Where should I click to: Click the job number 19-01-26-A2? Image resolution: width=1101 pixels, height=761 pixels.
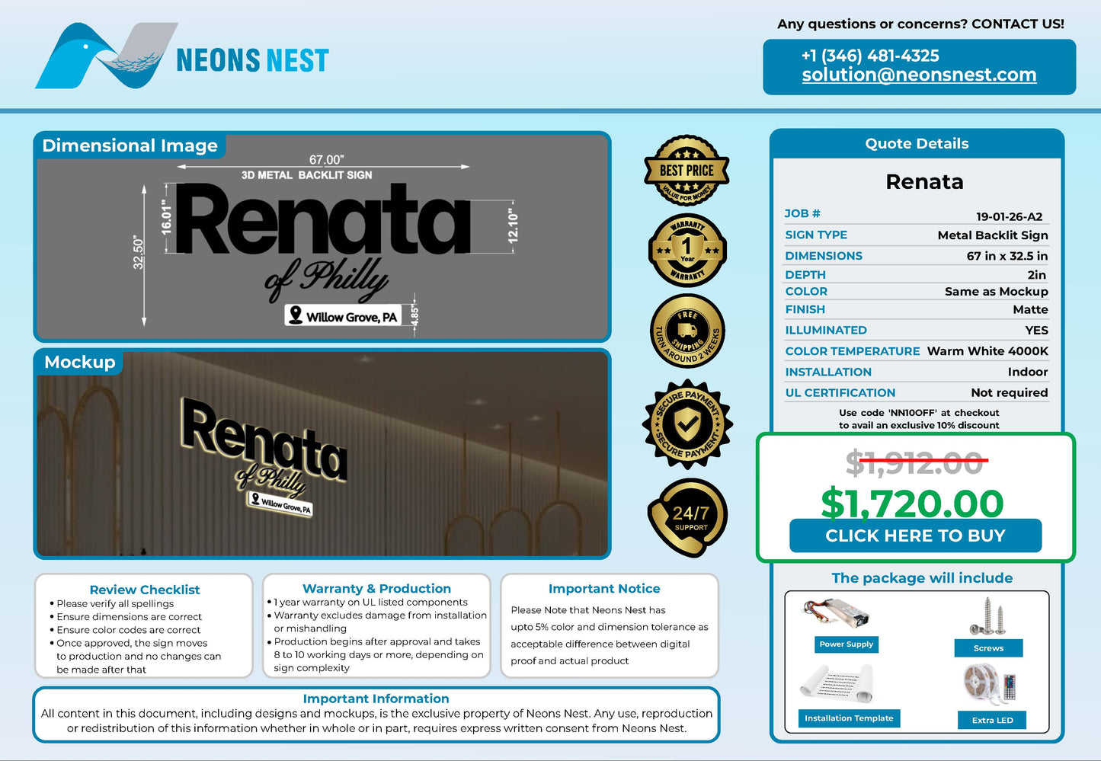[1009, 216]
